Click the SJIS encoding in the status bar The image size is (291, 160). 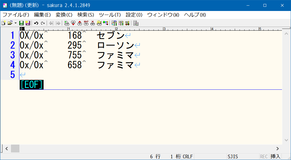[233, 156]
